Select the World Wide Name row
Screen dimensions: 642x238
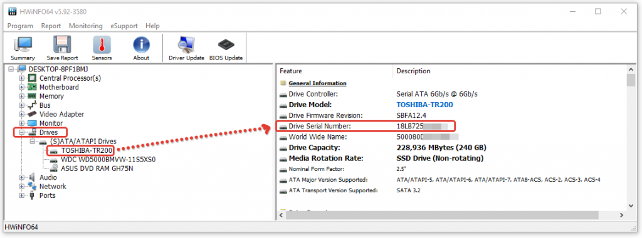point(451,137)
